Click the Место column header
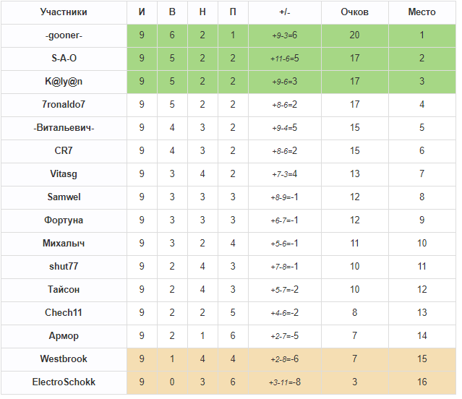Image resolution: width=462 pixels, height=399 pixels. pyautogui.click(x=422, y=12)
